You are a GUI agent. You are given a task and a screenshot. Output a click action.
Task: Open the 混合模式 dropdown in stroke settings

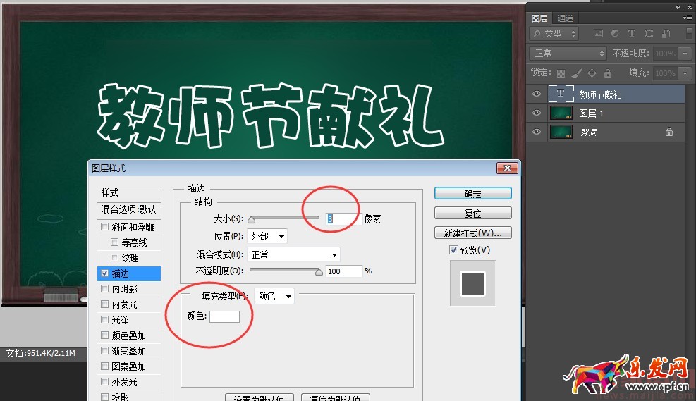click(x=294, y=254)
